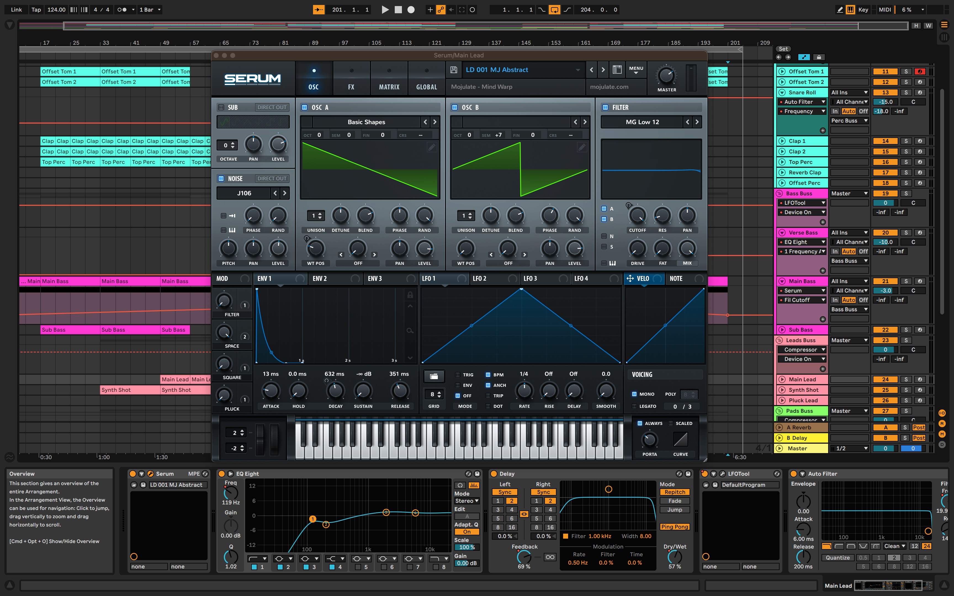
Task: Click the Serum save preset floppy icon
Action: coord(454,70)
